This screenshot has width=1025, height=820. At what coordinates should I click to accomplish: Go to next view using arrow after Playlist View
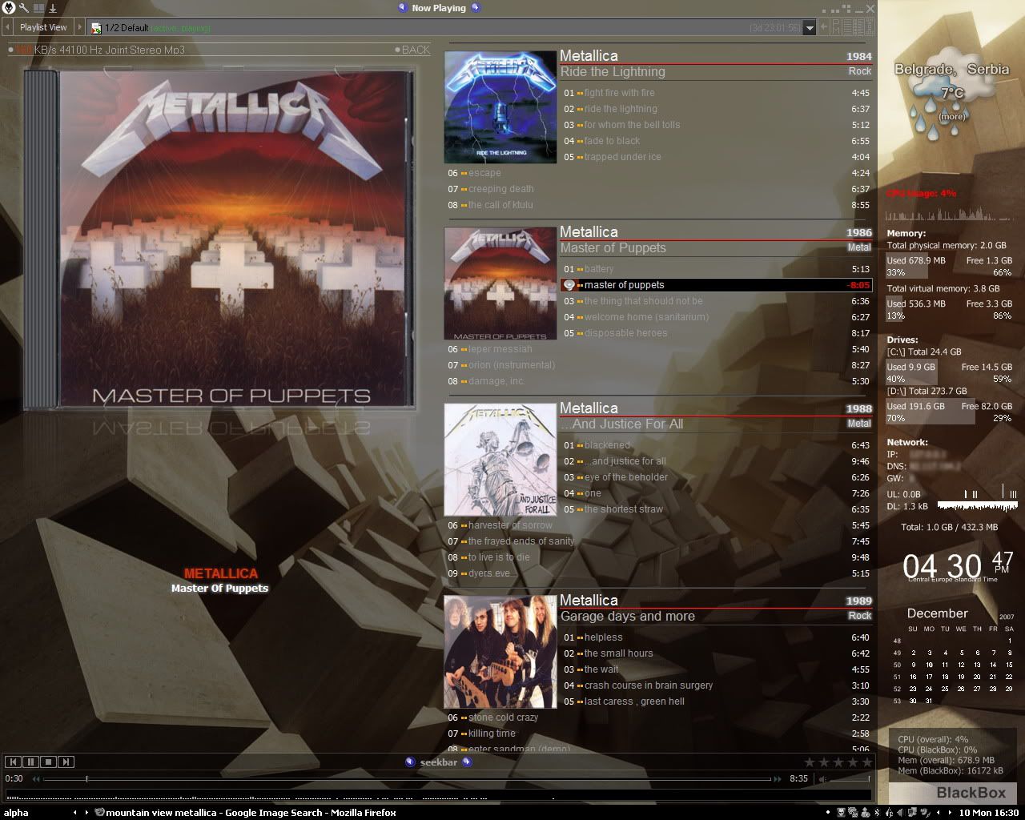click(79, 27)
